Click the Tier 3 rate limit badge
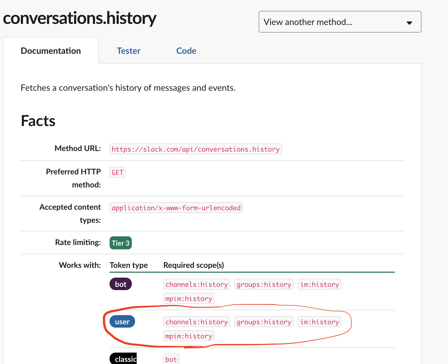The image size is (448, 364). coord(120,243)
